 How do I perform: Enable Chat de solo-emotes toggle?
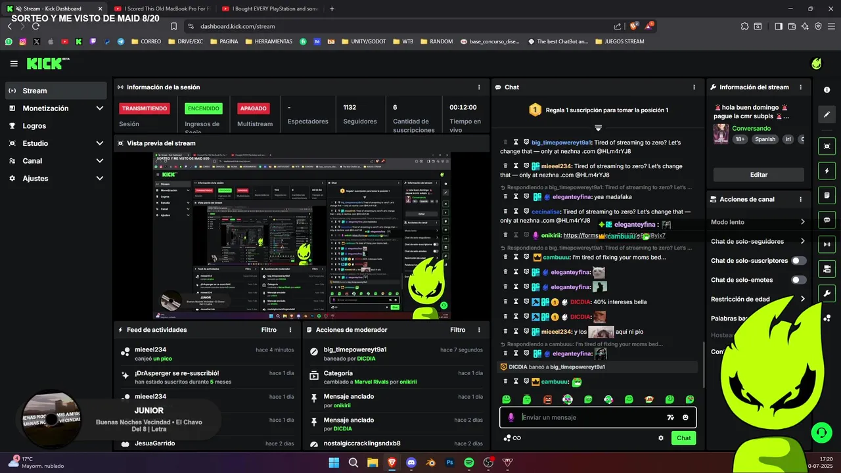pos(798,280)
